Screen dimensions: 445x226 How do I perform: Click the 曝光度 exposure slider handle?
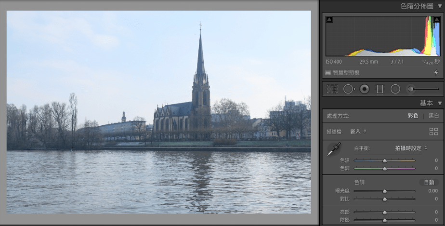[384, 191]
